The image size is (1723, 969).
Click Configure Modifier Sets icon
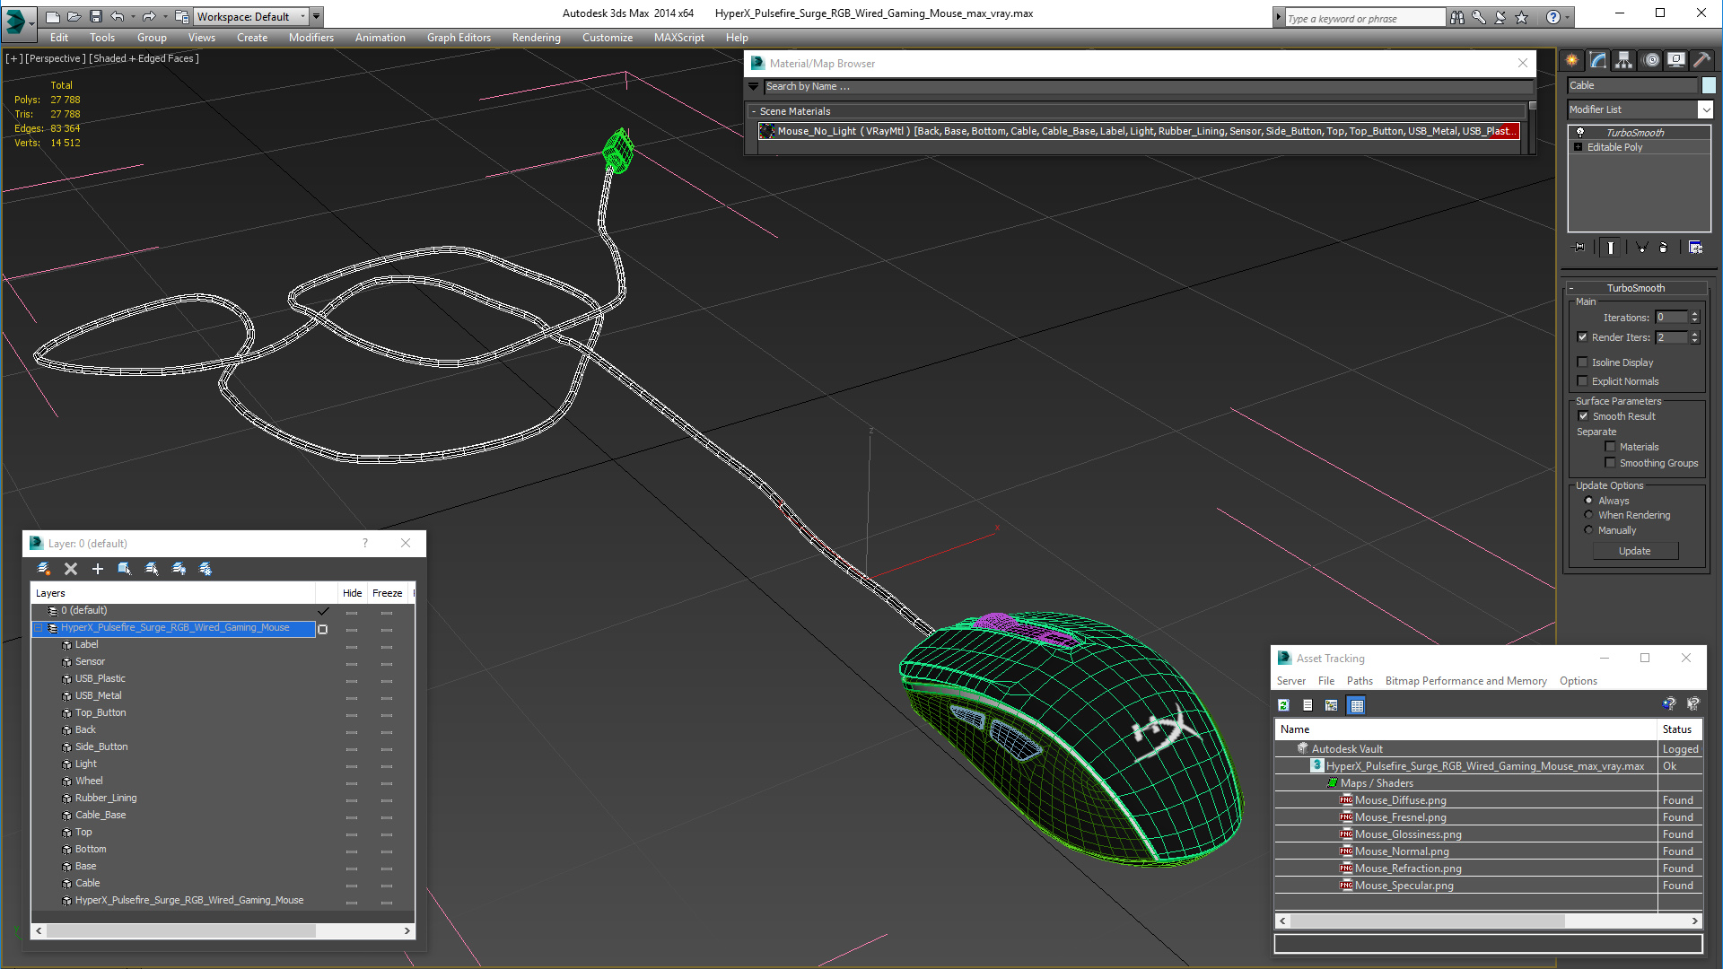[x=1695, y=248]
